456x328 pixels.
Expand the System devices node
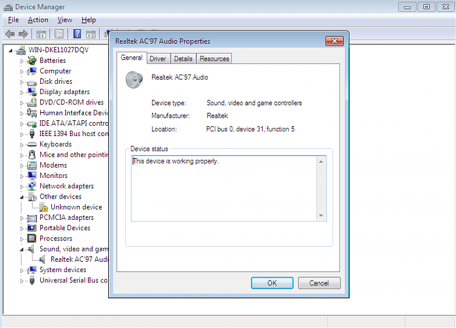point(21,270)
